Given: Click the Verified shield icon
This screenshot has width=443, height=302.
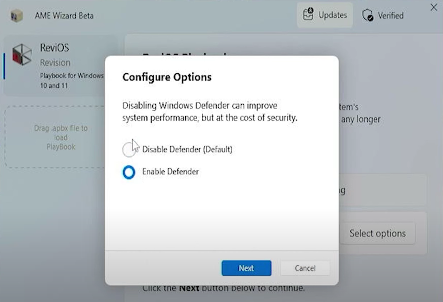Looking at the screenshot, I should click(368, 15).
